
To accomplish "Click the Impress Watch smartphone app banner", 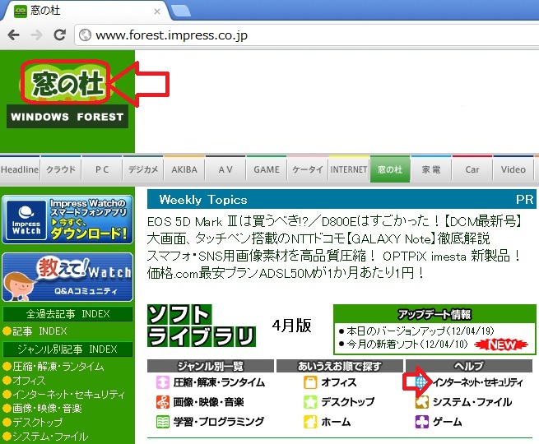I will tap(67, 220).
